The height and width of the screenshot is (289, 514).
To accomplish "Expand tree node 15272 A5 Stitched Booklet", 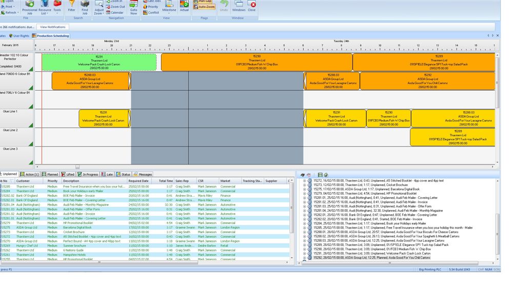I will (x=305, y=181).
